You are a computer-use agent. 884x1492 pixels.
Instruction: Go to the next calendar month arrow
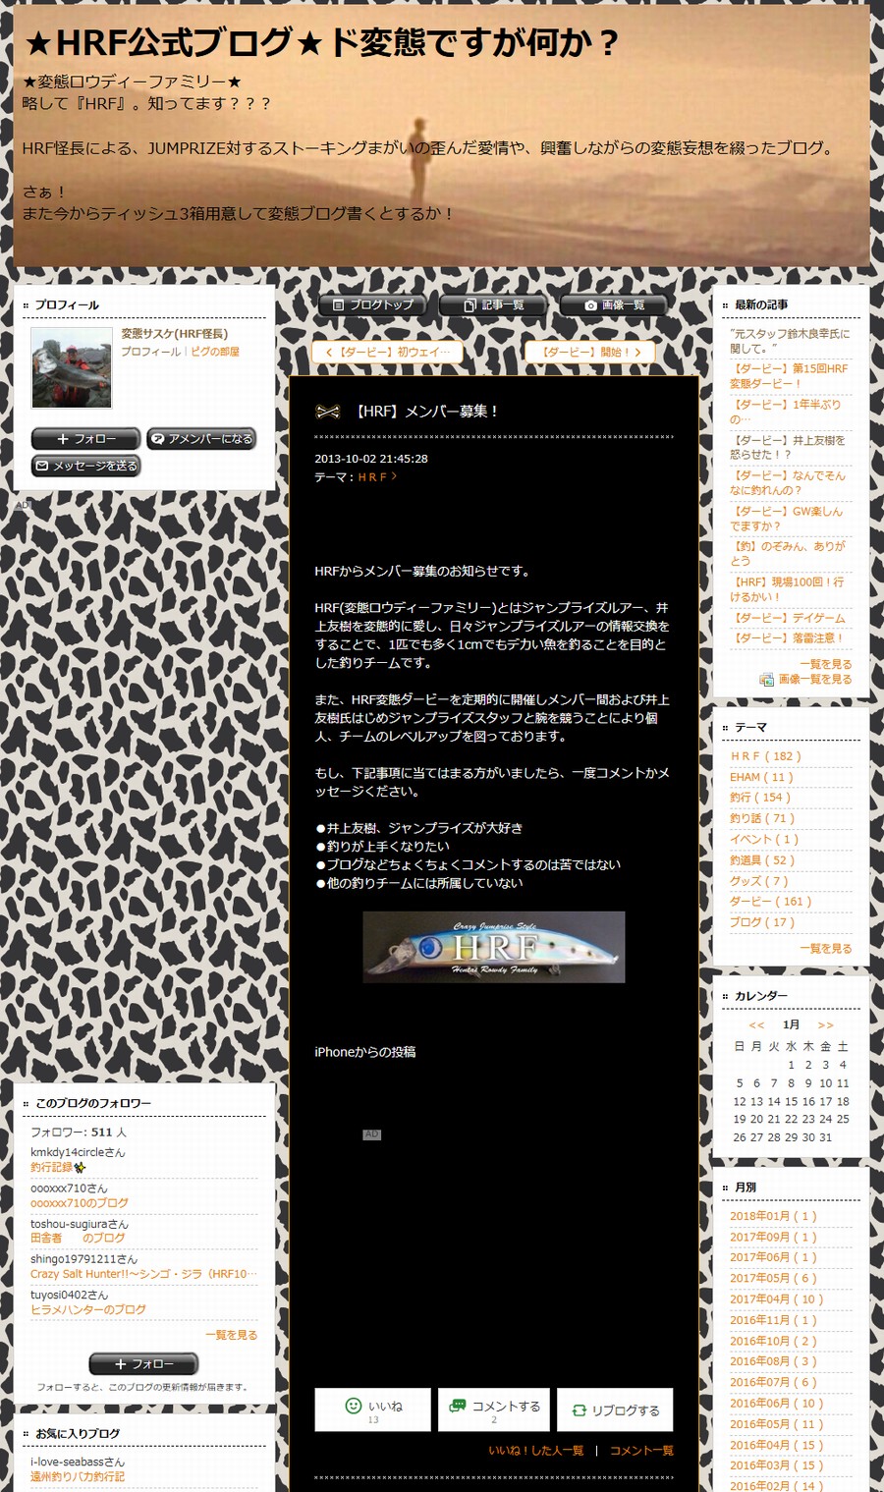[x=825, y=1025]
